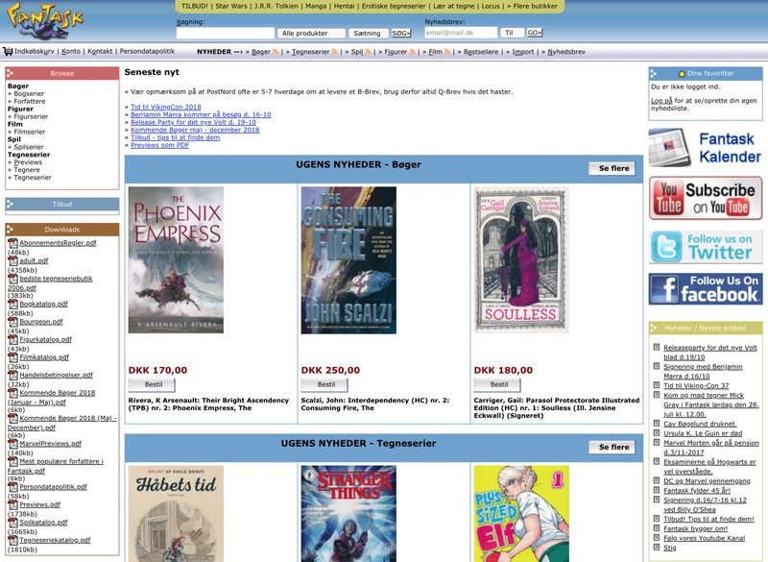Open the Fantask Kalender banner
This screenshot has width=768, height=562.
(706, 148)
